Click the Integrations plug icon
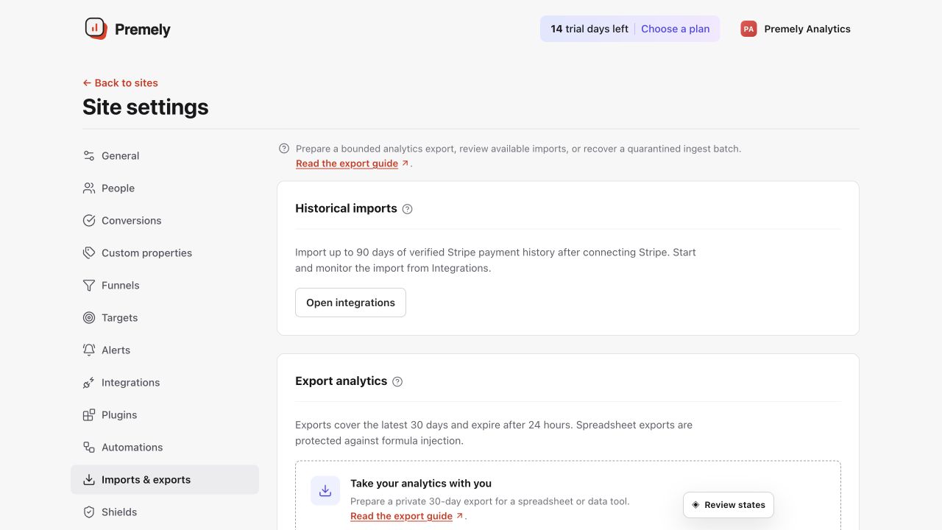 (x=89, y=383)
